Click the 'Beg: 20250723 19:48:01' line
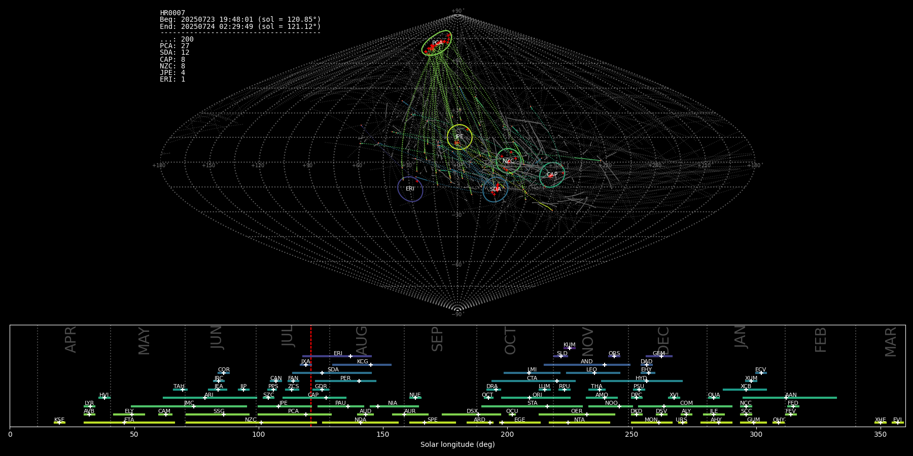Viewport: 913px width, 456px height. pyautogui.click(x=240, y=20)
